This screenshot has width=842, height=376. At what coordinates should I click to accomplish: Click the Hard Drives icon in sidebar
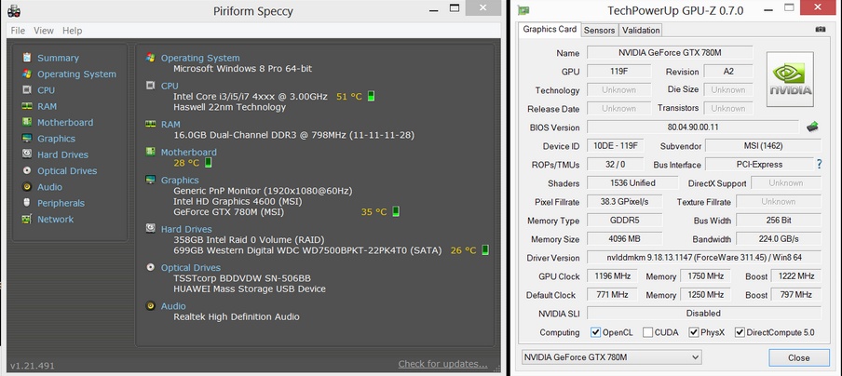pyautogui.click(x=27, y=154)
